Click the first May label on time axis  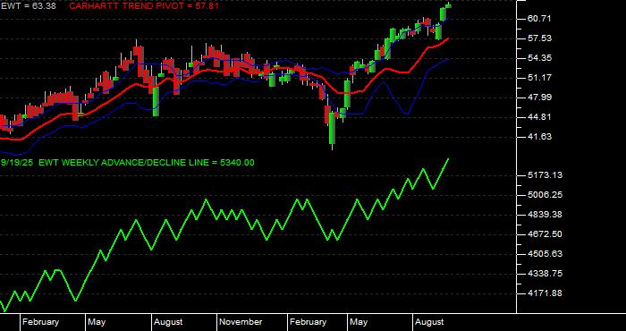coord(97,322)
